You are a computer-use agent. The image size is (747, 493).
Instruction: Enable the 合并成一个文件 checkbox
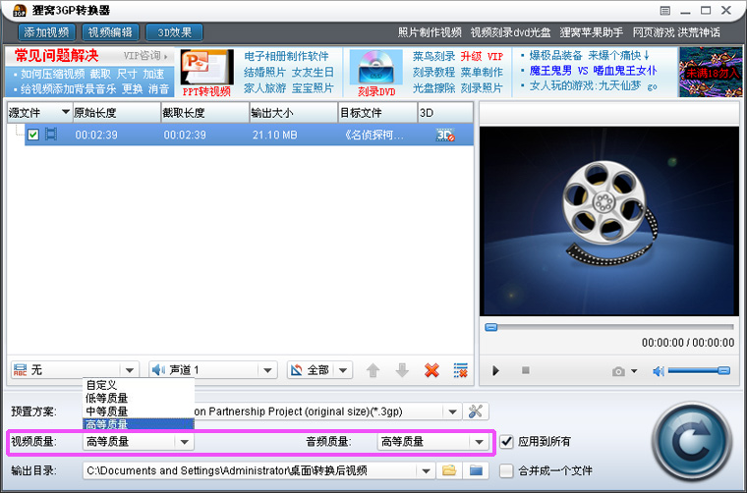pyautogui.click(x=506, y=471)
